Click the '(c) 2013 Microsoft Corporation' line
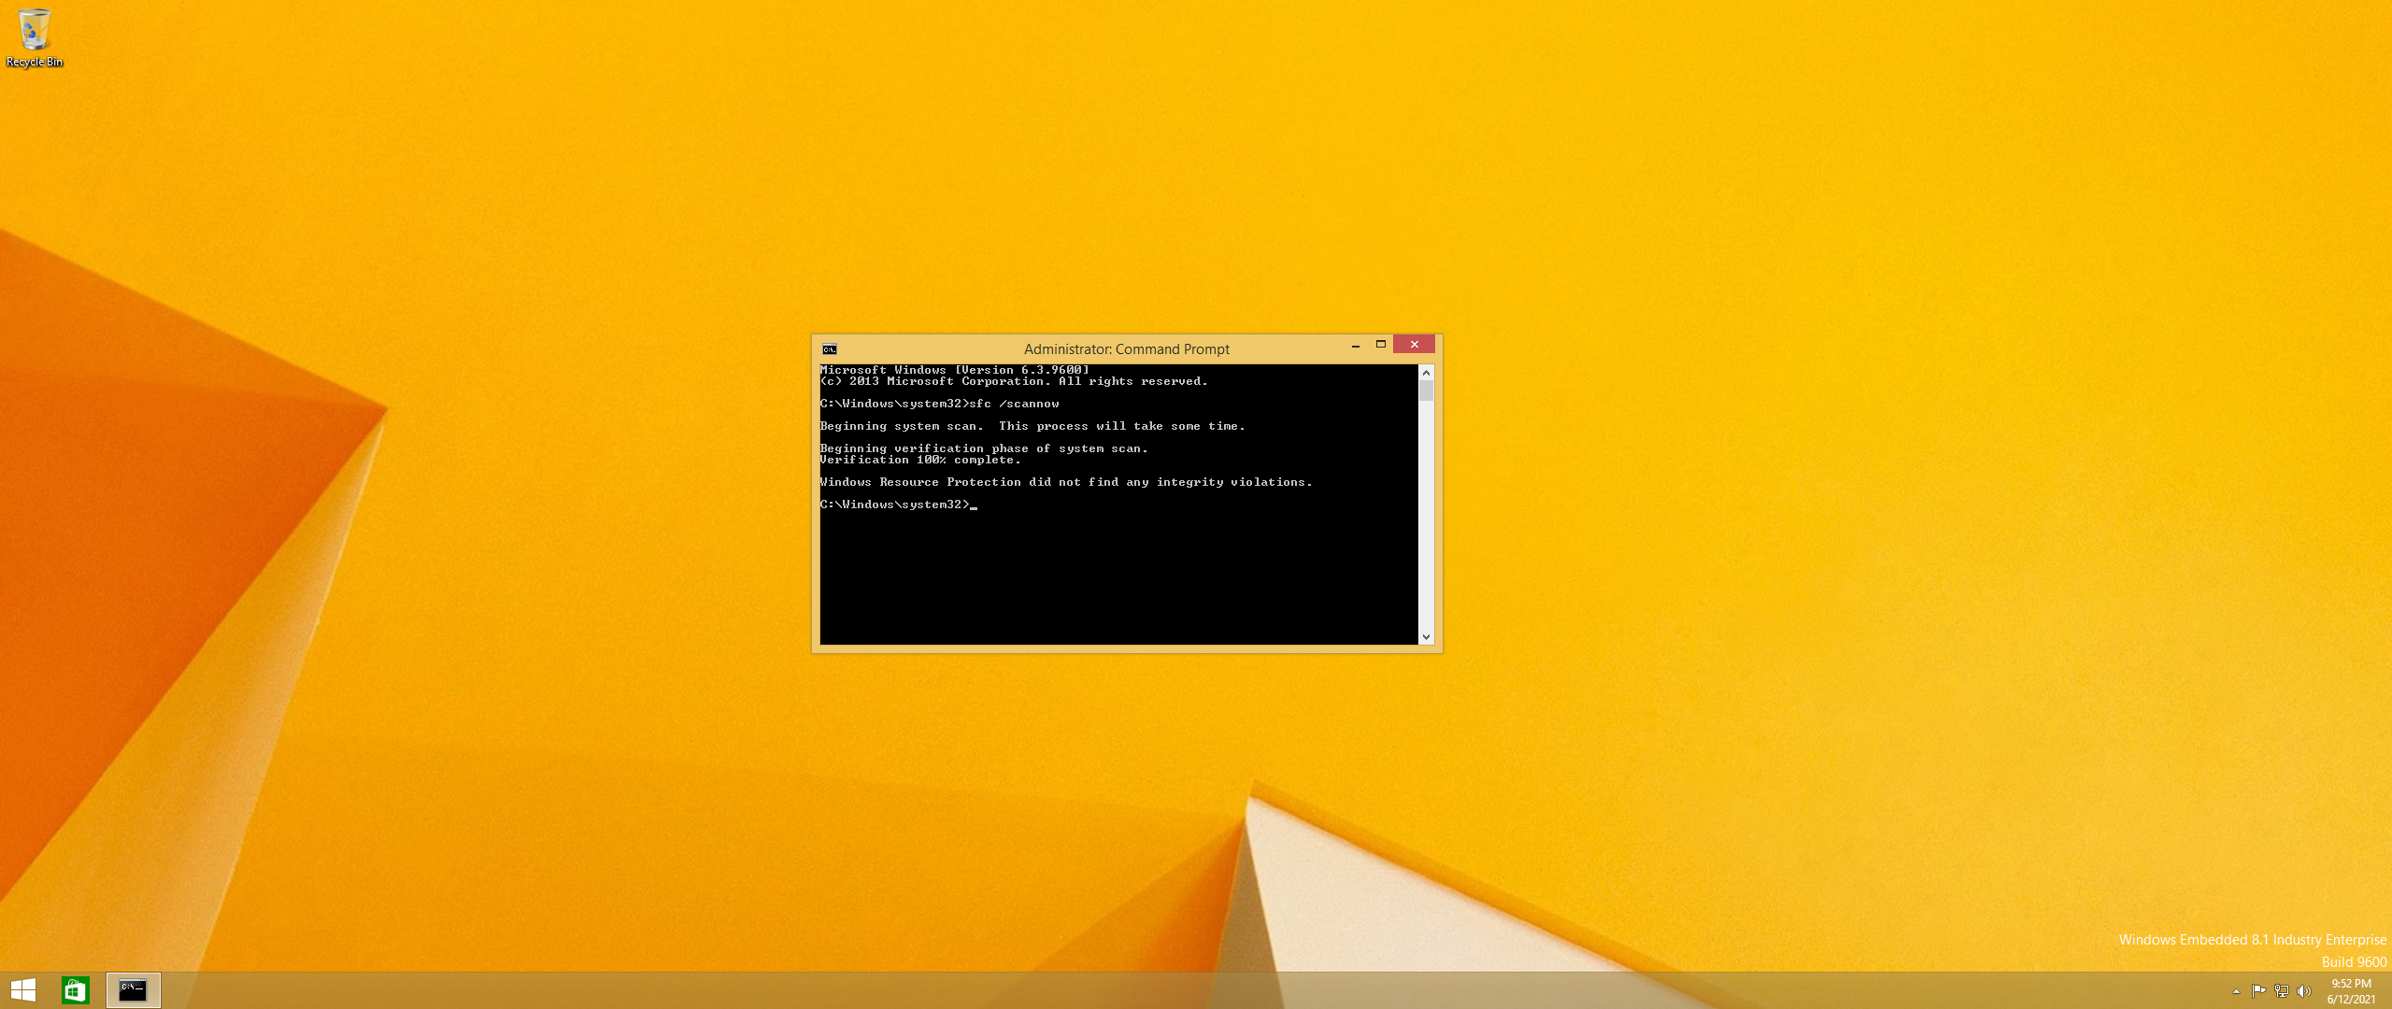 (x=1014, y=381)
